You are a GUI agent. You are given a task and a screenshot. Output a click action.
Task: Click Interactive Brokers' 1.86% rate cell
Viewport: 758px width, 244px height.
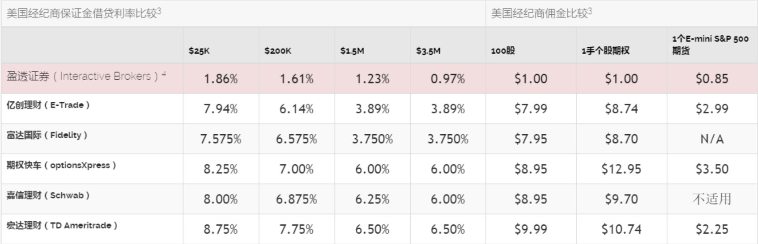[x=221, y=79]
